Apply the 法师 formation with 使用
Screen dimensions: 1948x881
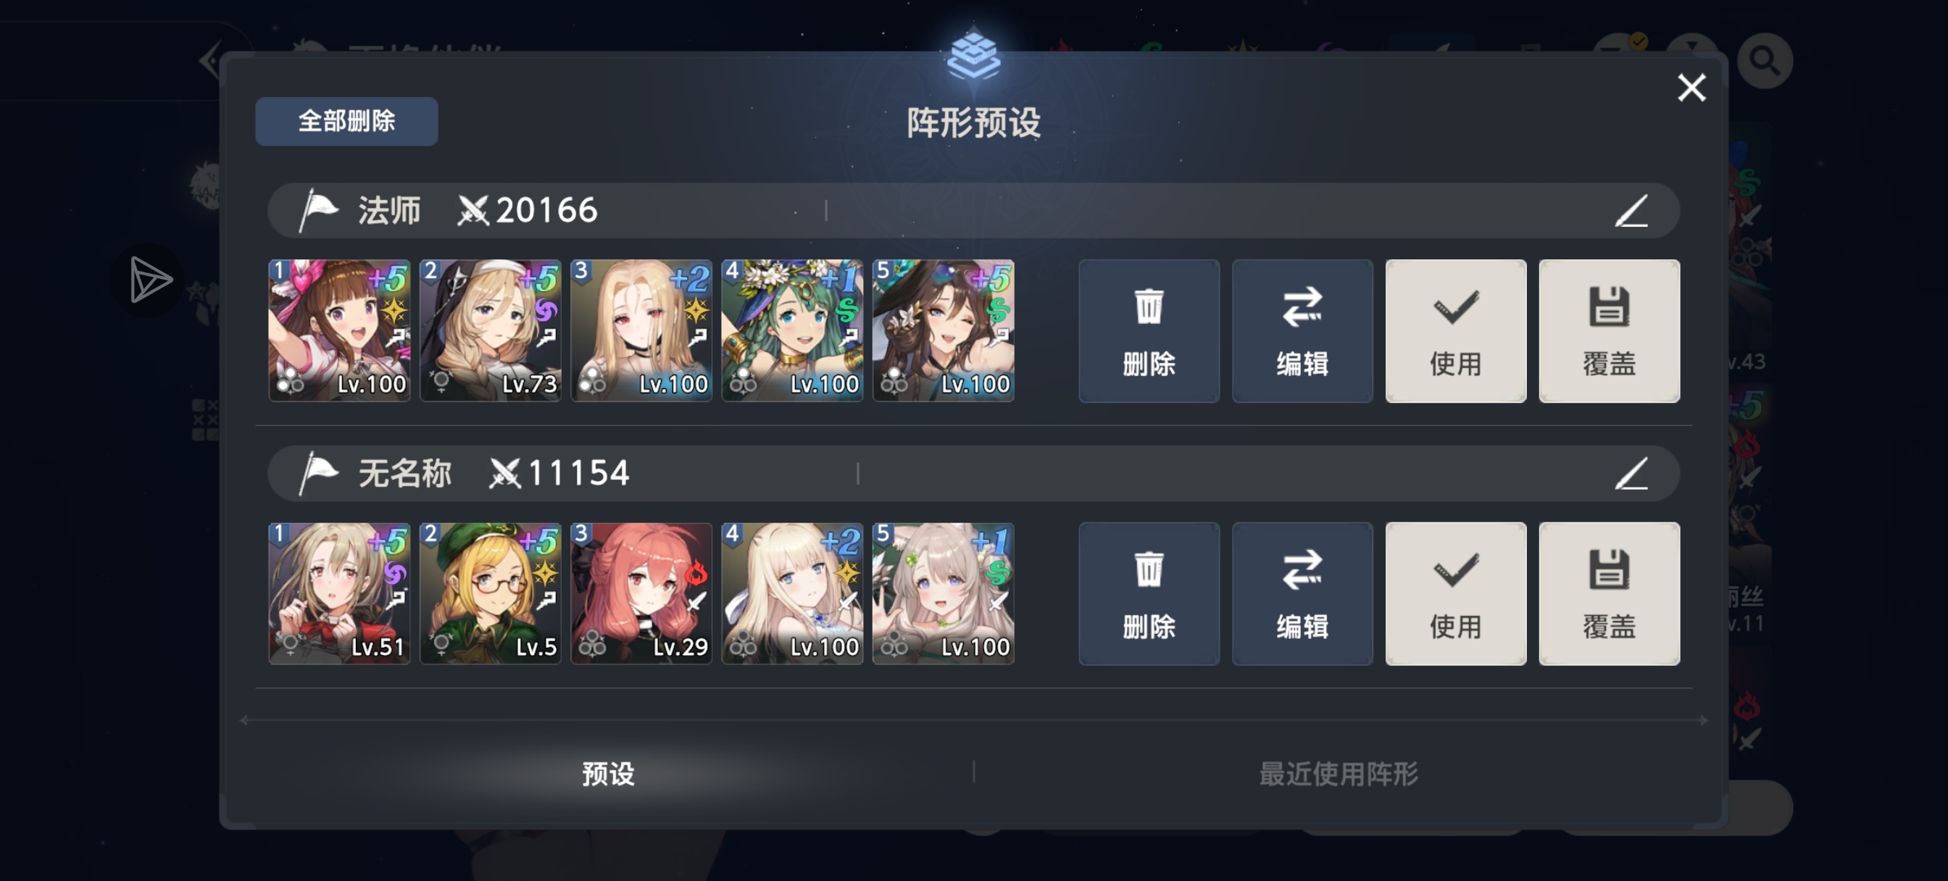coord(1456,331)
